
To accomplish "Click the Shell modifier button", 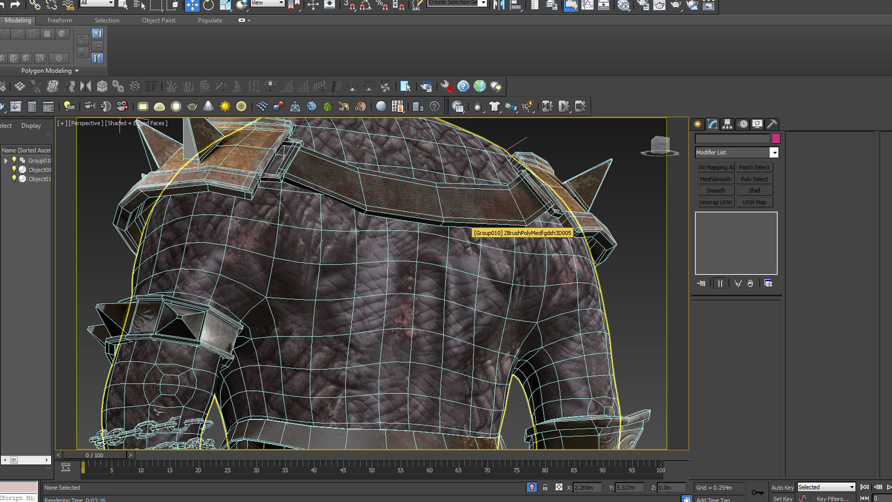I will pos(754,191).
